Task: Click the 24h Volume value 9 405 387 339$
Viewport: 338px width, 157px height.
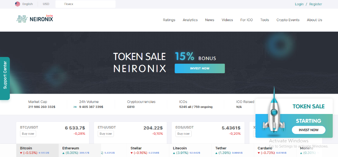Action: (91, 107)
